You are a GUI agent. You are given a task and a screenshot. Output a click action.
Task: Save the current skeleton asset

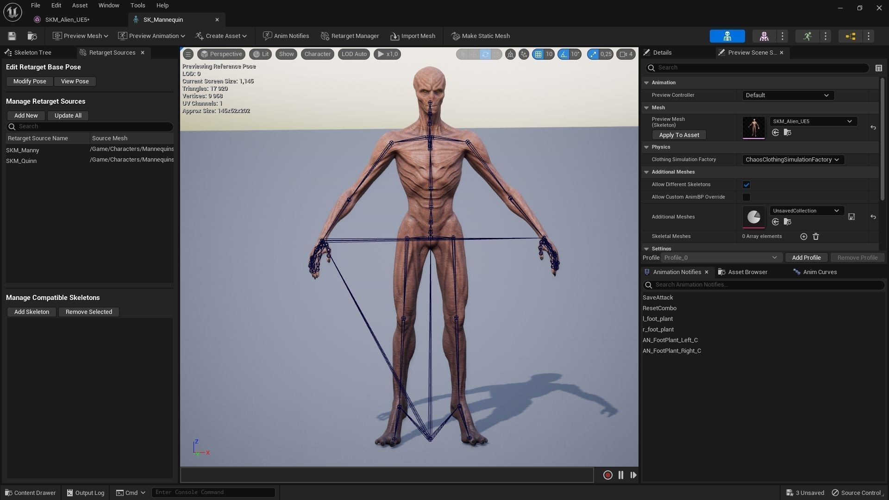(12, 36)
